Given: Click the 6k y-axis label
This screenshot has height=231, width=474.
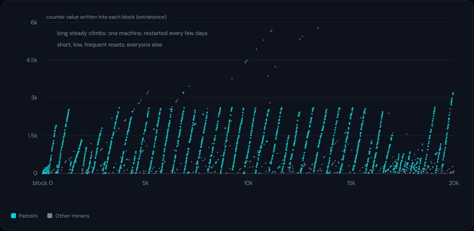Looking at the screenshot, I should tap(33, 22).
